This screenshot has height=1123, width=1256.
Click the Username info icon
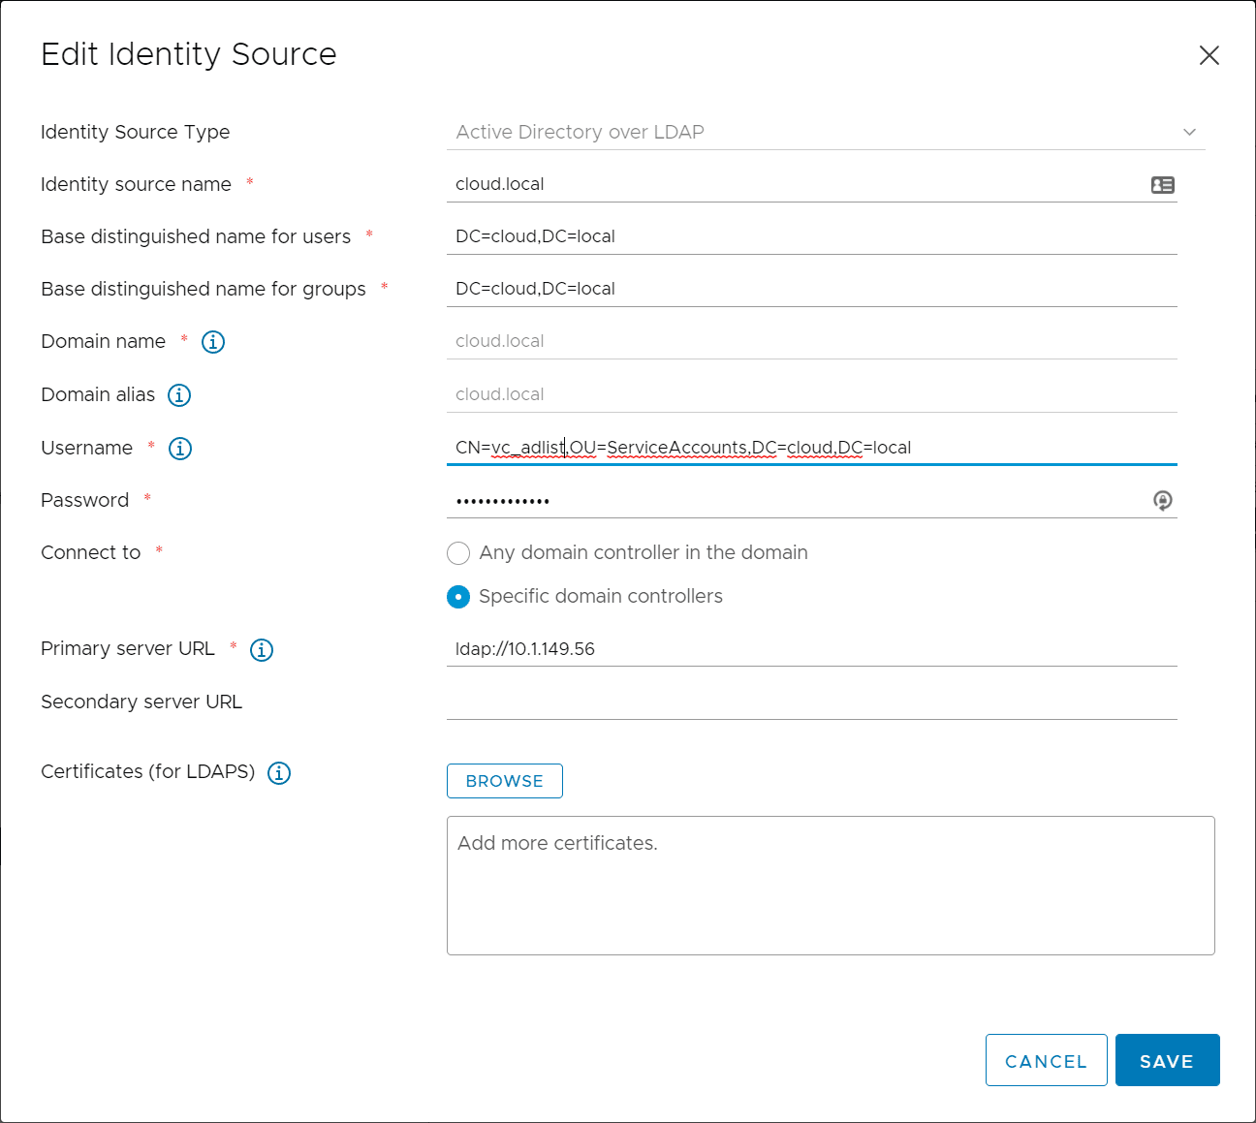tap(180, 449)
